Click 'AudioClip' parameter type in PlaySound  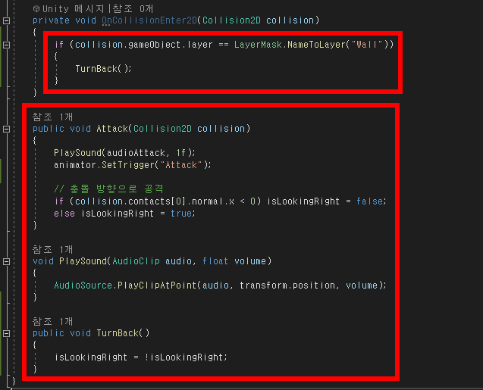point(136,261)
